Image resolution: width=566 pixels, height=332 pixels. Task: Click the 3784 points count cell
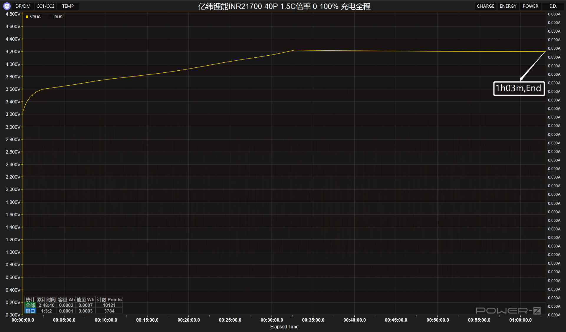pos(109,311)
